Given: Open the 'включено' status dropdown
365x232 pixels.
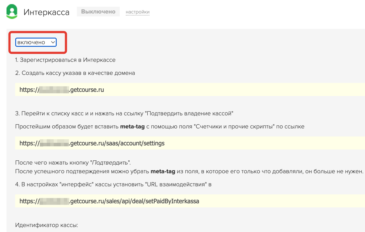Looking at the screenshot, I should (x=36, y=42).
